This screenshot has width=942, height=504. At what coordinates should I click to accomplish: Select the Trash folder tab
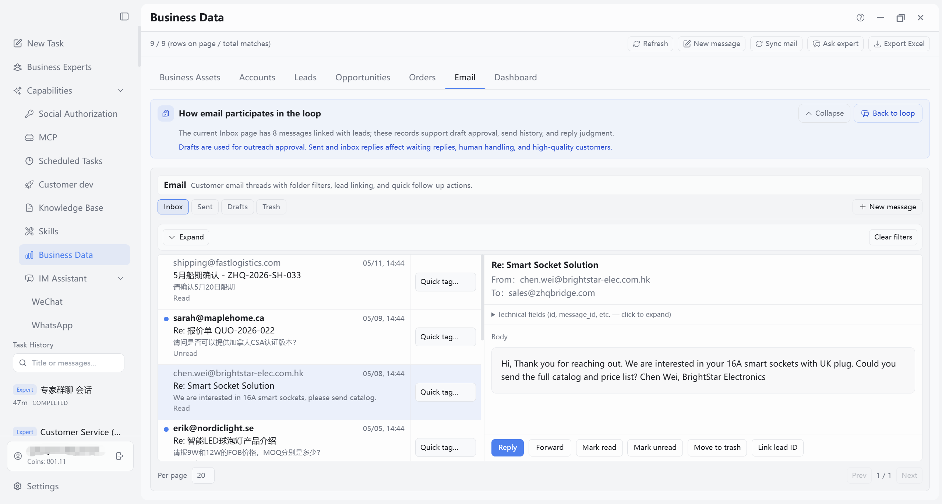coord(271,207)
